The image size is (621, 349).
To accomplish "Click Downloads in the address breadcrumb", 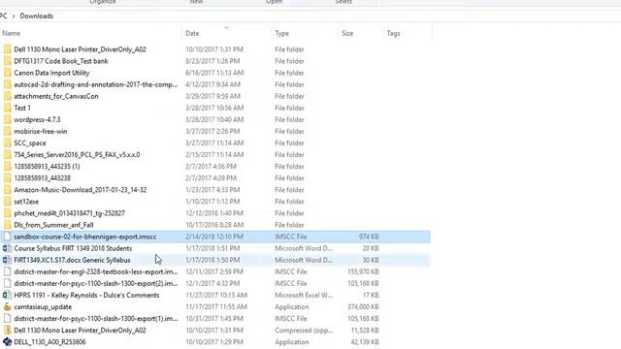I will [x=37, y=16].
